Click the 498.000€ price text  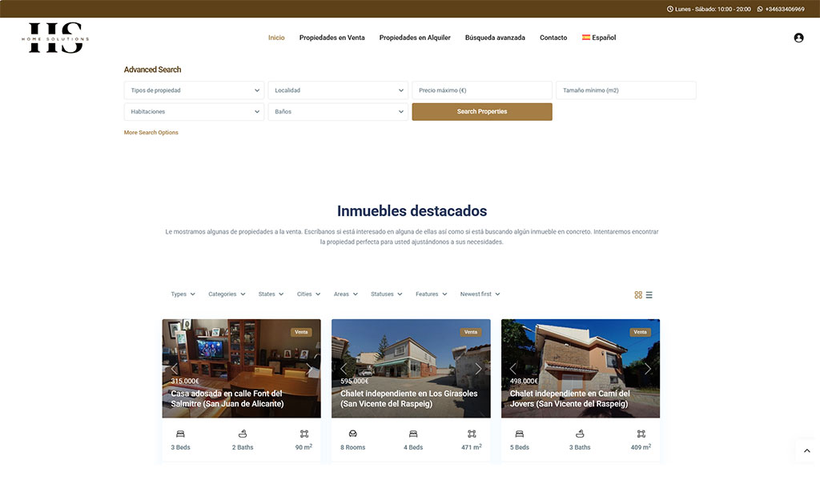click(x=524, y=382)
